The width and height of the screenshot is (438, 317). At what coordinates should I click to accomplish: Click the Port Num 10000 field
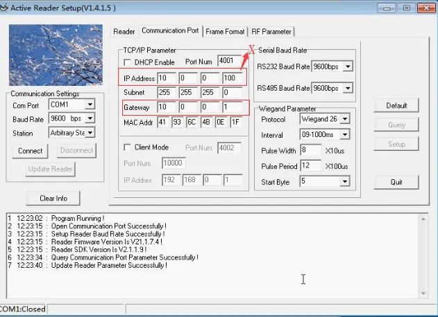[x=174, y=163]
